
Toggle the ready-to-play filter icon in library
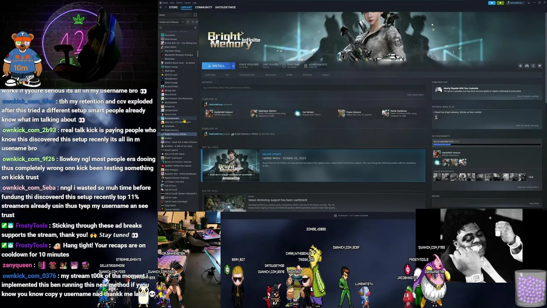click(197, 22)
